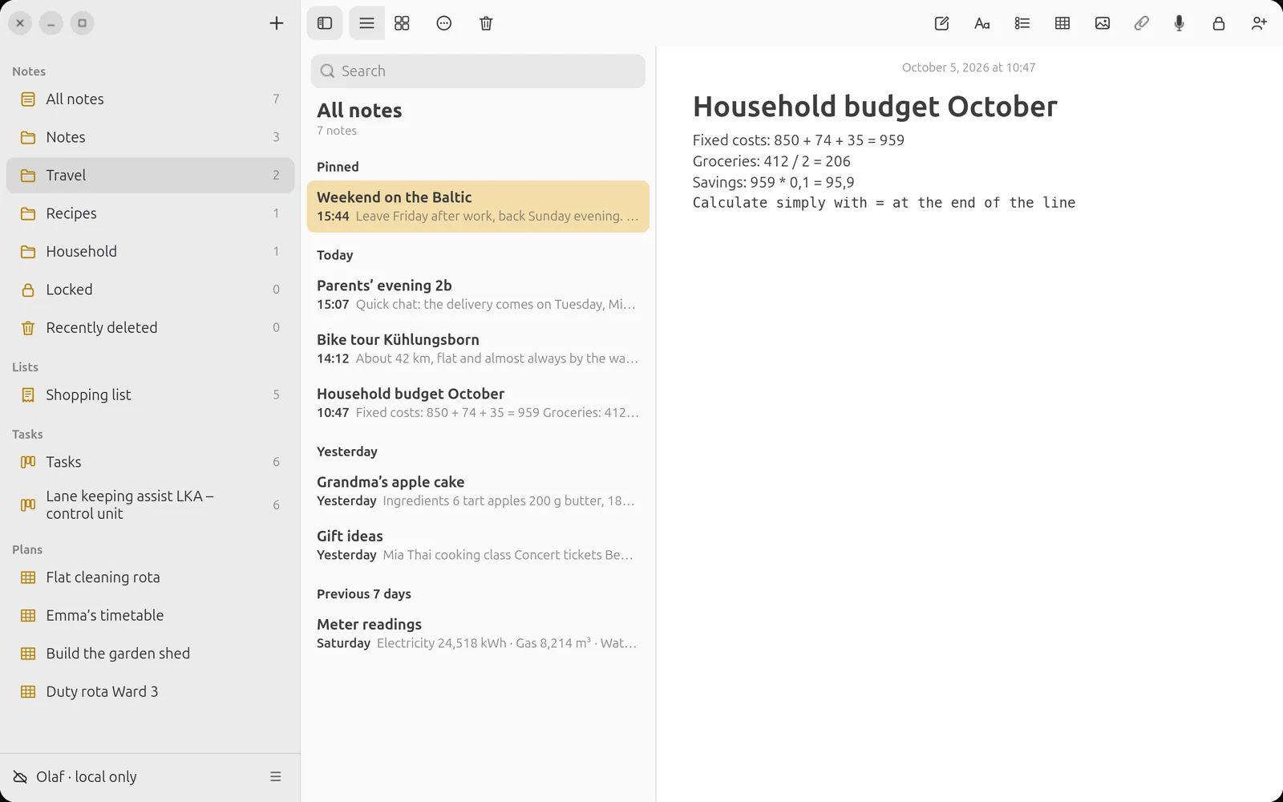
Task: Lock the current note
Action: point(1219,23)
